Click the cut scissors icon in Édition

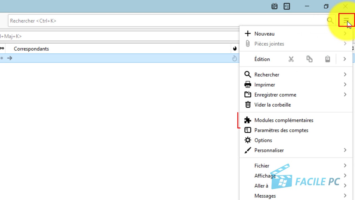click(291, 59)
